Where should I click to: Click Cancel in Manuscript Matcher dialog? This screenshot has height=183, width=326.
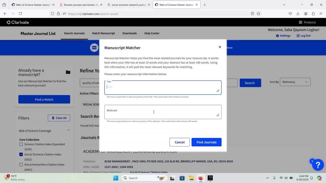click(x=180, y=142)
